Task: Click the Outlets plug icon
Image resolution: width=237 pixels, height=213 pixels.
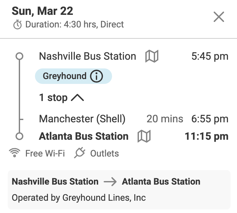Action: pos(79,153)
